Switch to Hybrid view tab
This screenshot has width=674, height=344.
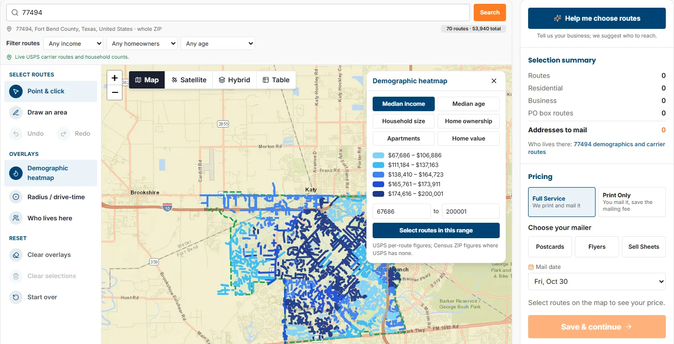(234, 80)
